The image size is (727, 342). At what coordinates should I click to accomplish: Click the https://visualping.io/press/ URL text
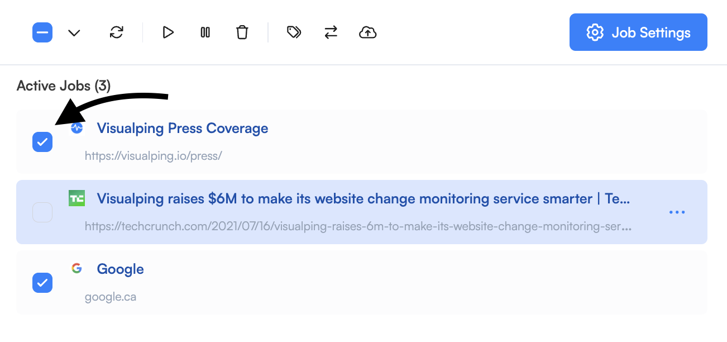pos(154,156)
